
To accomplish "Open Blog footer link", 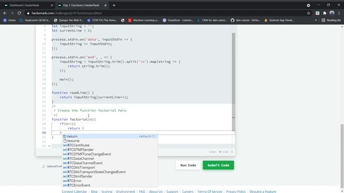I will point(95,191).
